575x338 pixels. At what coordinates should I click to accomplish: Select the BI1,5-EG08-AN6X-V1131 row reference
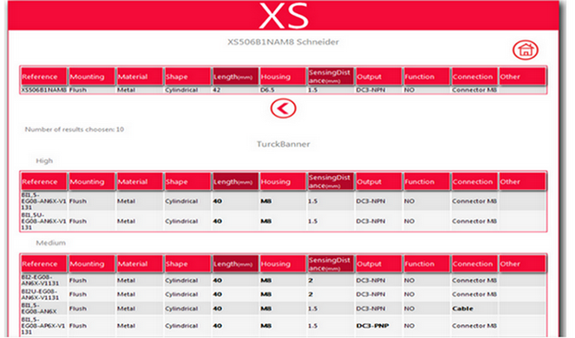[43, 201]
